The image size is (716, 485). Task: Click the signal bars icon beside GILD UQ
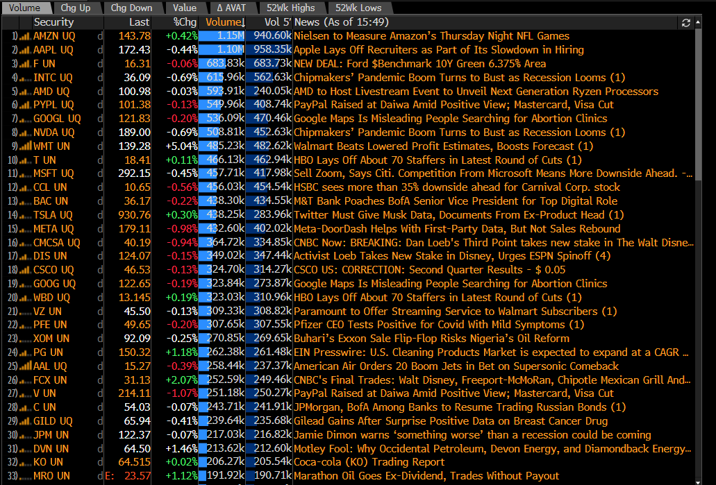[x=25, y=422]
